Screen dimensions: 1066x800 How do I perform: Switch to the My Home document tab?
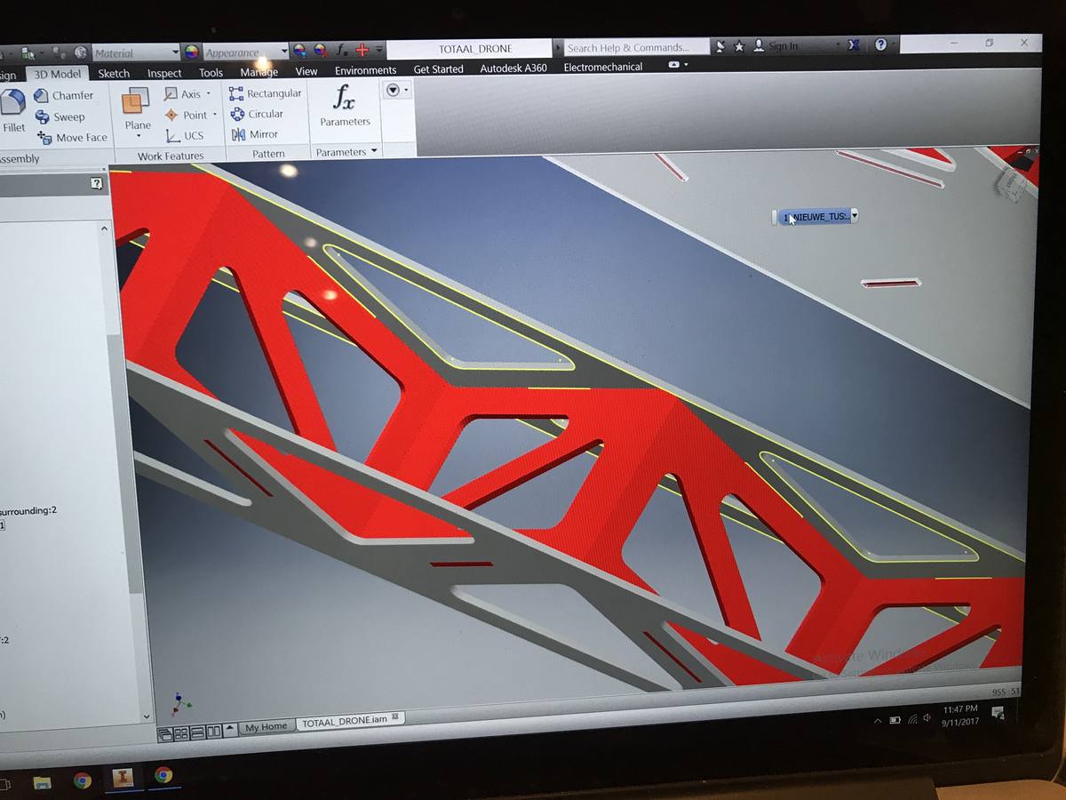tap(266, 726)
